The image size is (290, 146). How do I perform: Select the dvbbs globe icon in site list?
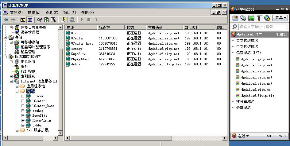[68, 64]
